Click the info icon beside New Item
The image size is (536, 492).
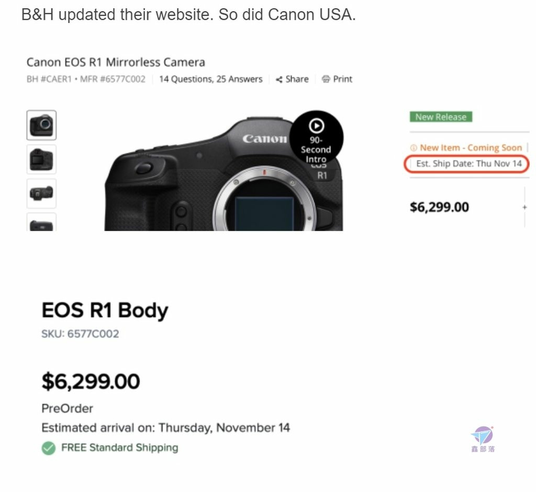(x=414, y=148)
